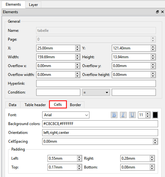Viewport: 165px width, 177px height.
Task: Increase the CellSpacing value
Action: pos(155,140)
